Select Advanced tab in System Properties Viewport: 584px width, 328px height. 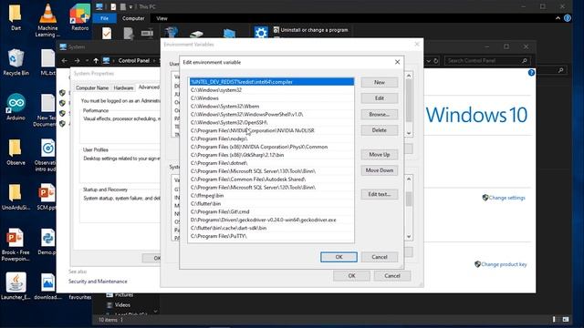tap(149, 87)
